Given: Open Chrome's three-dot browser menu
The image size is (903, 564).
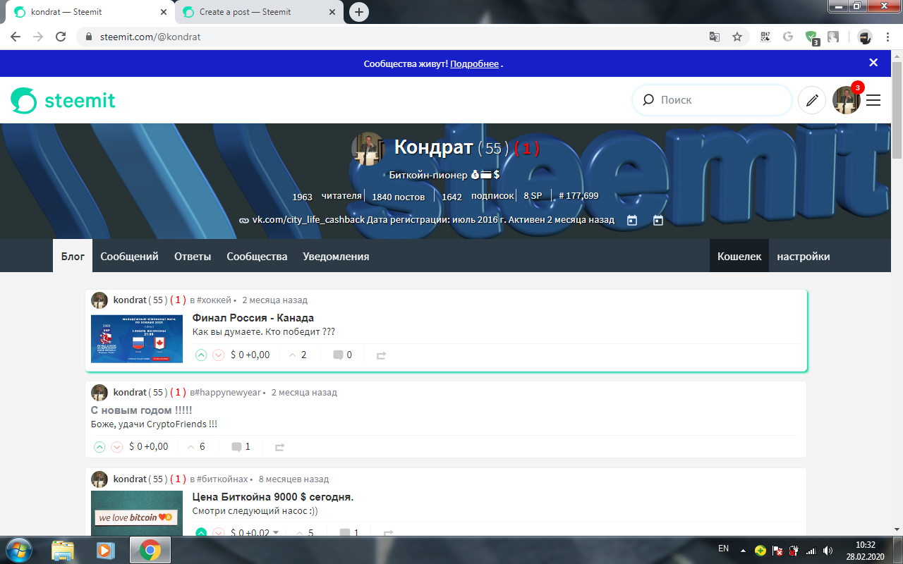Looking at the screenshot, I should (887, 36).
